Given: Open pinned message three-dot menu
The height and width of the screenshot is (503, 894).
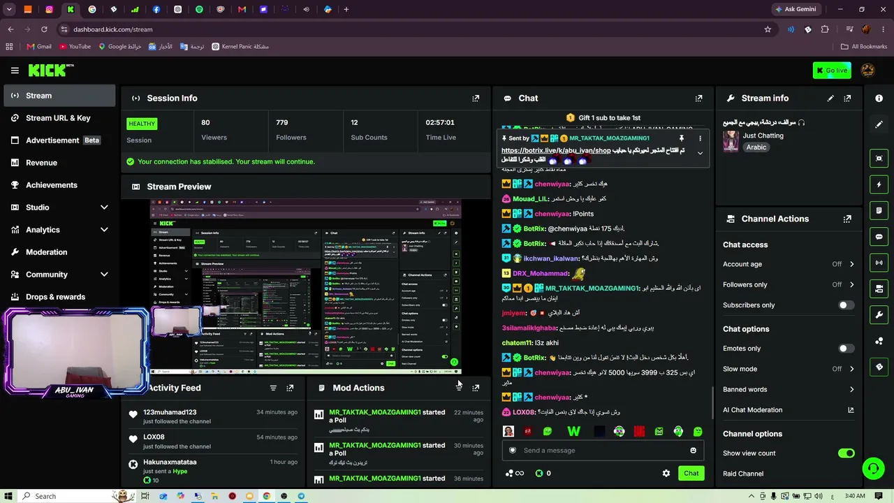Looking at the screenshot, I should [700, 138].
